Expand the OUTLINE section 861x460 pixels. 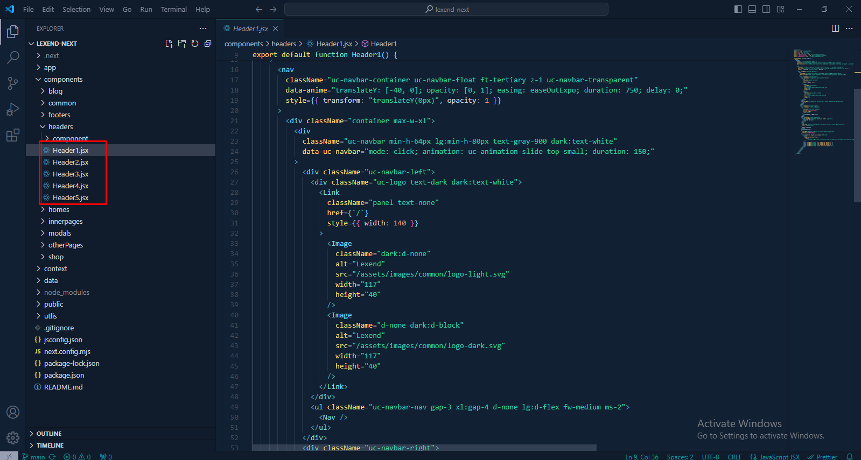click(x=49, y=434)
